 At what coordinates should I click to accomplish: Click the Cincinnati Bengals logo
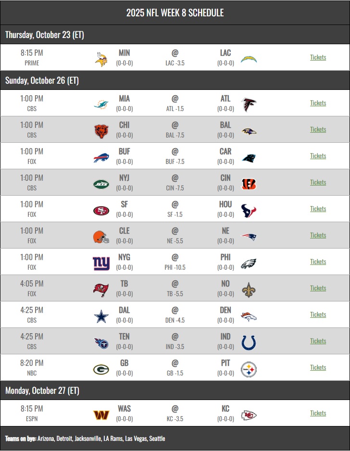click(x=249, y=183)
